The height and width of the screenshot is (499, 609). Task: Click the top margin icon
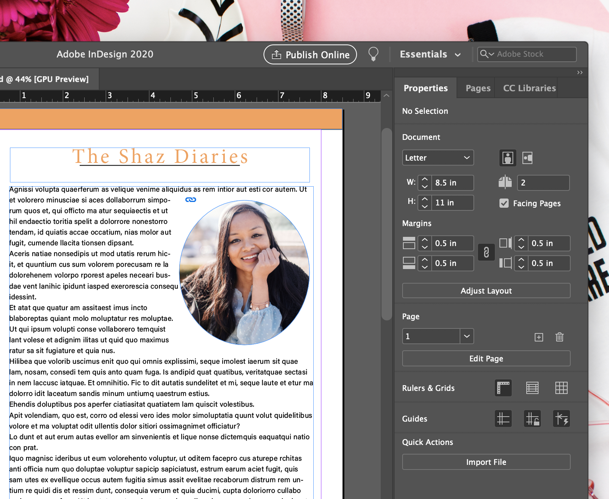pyautogui.click(x=409, y=243)
